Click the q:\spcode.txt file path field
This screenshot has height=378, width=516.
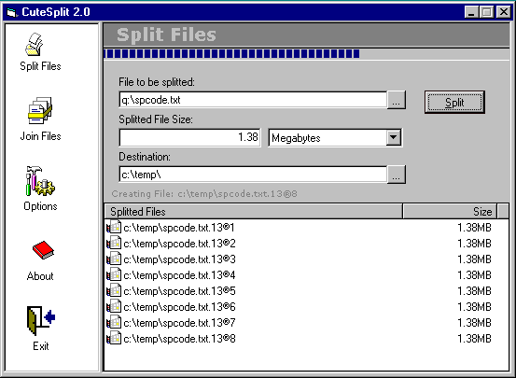pos(253,100)
